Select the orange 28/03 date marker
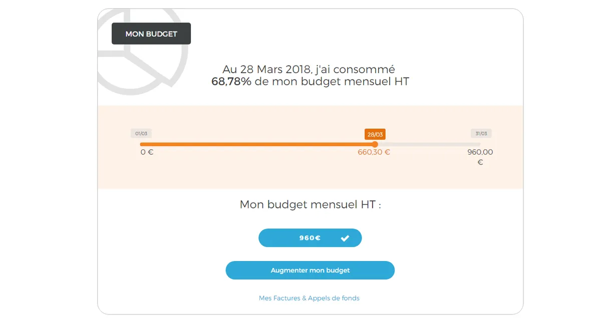This screenshot has height=323, width=601. tap(375, 134)
